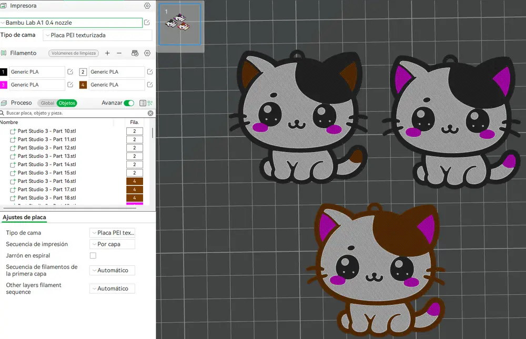Open the plate settings Tipo de cama dropdown

pos(113,233)
